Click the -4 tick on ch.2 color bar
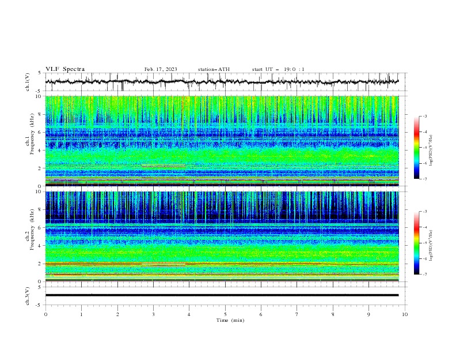Image resolution: width=456 pixels, height=353 pixels. pos(425,227)
